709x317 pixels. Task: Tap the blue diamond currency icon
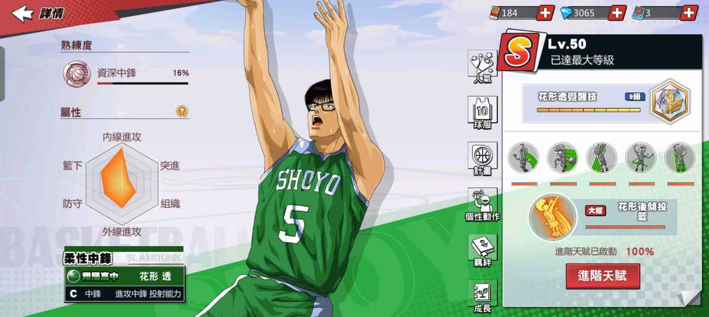[566, 13]
